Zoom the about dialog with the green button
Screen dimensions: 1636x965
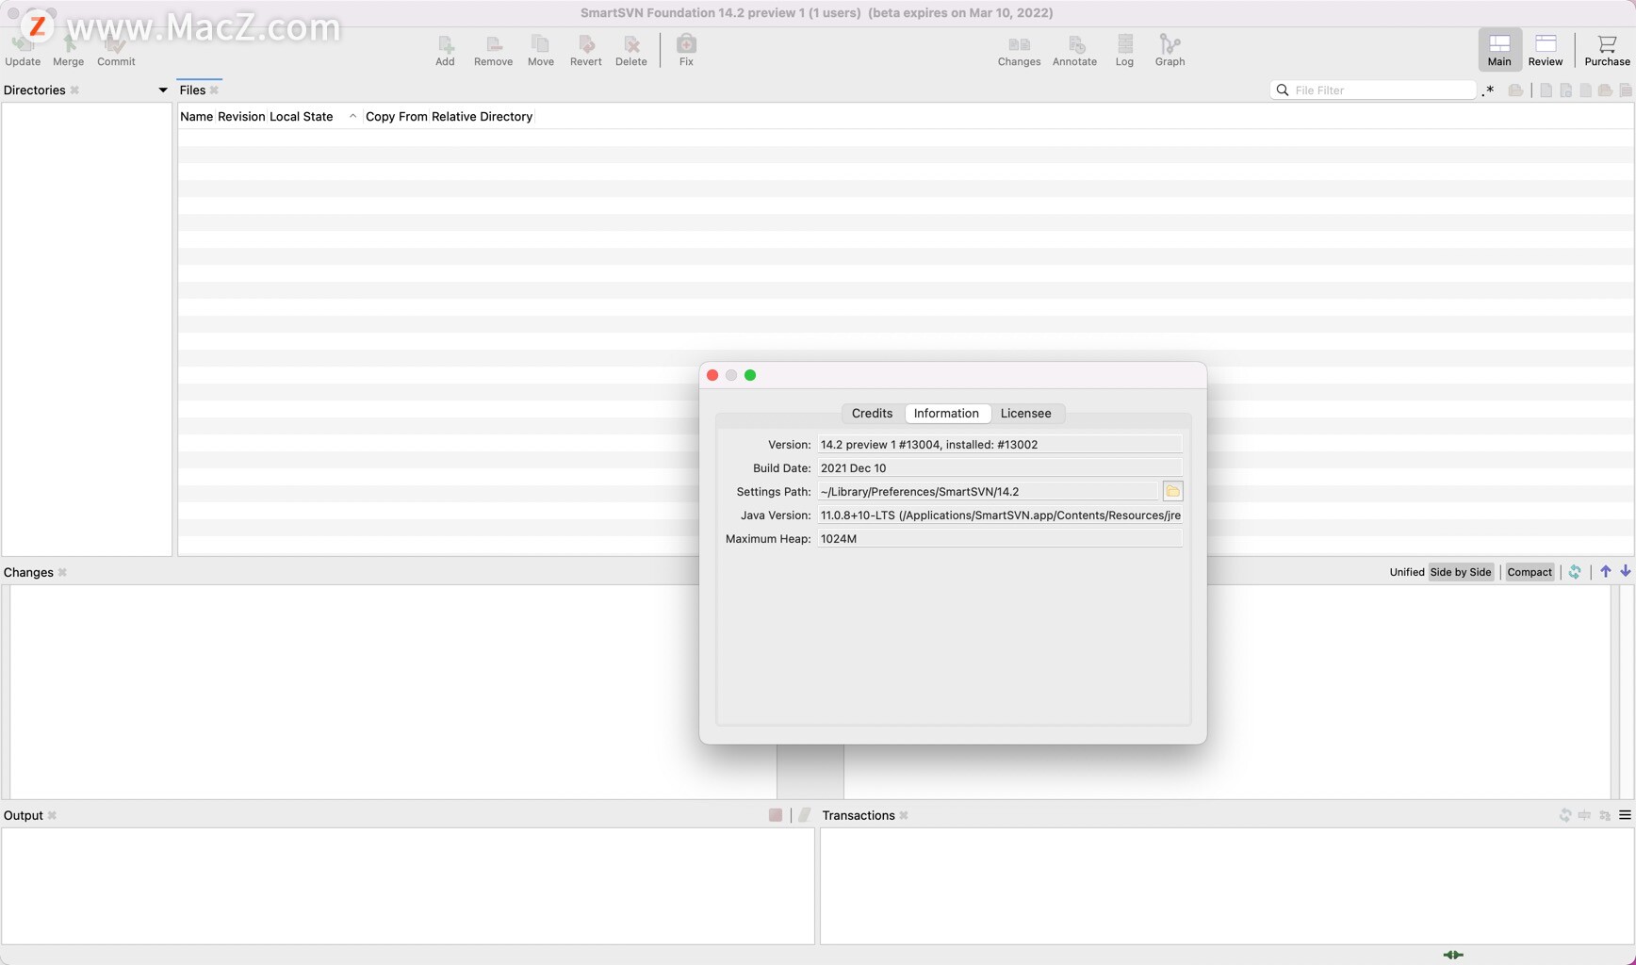(750, 375)
